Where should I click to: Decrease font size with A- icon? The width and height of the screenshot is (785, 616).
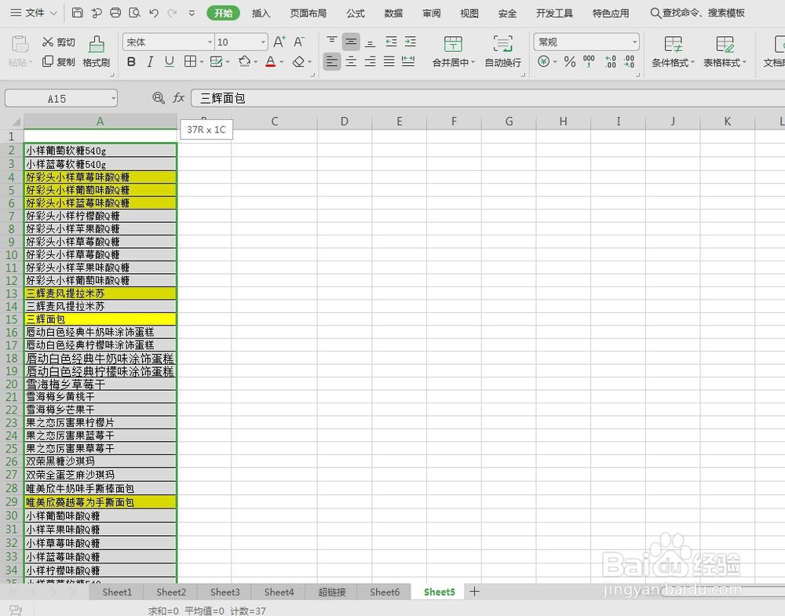[x=299, y=42]
